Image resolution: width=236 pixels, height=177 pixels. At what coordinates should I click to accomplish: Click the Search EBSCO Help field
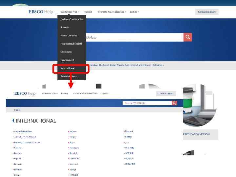tap(147, 103)
